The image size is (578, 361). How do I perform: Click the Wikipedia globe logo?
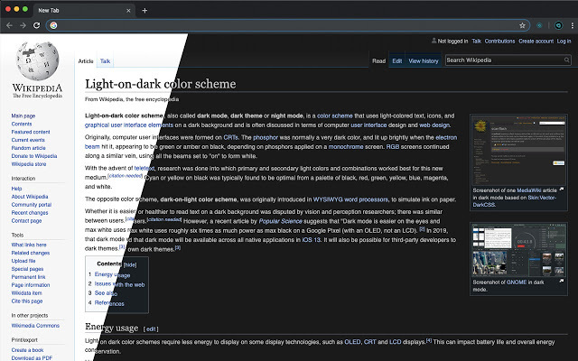click(x=37, y=61)
